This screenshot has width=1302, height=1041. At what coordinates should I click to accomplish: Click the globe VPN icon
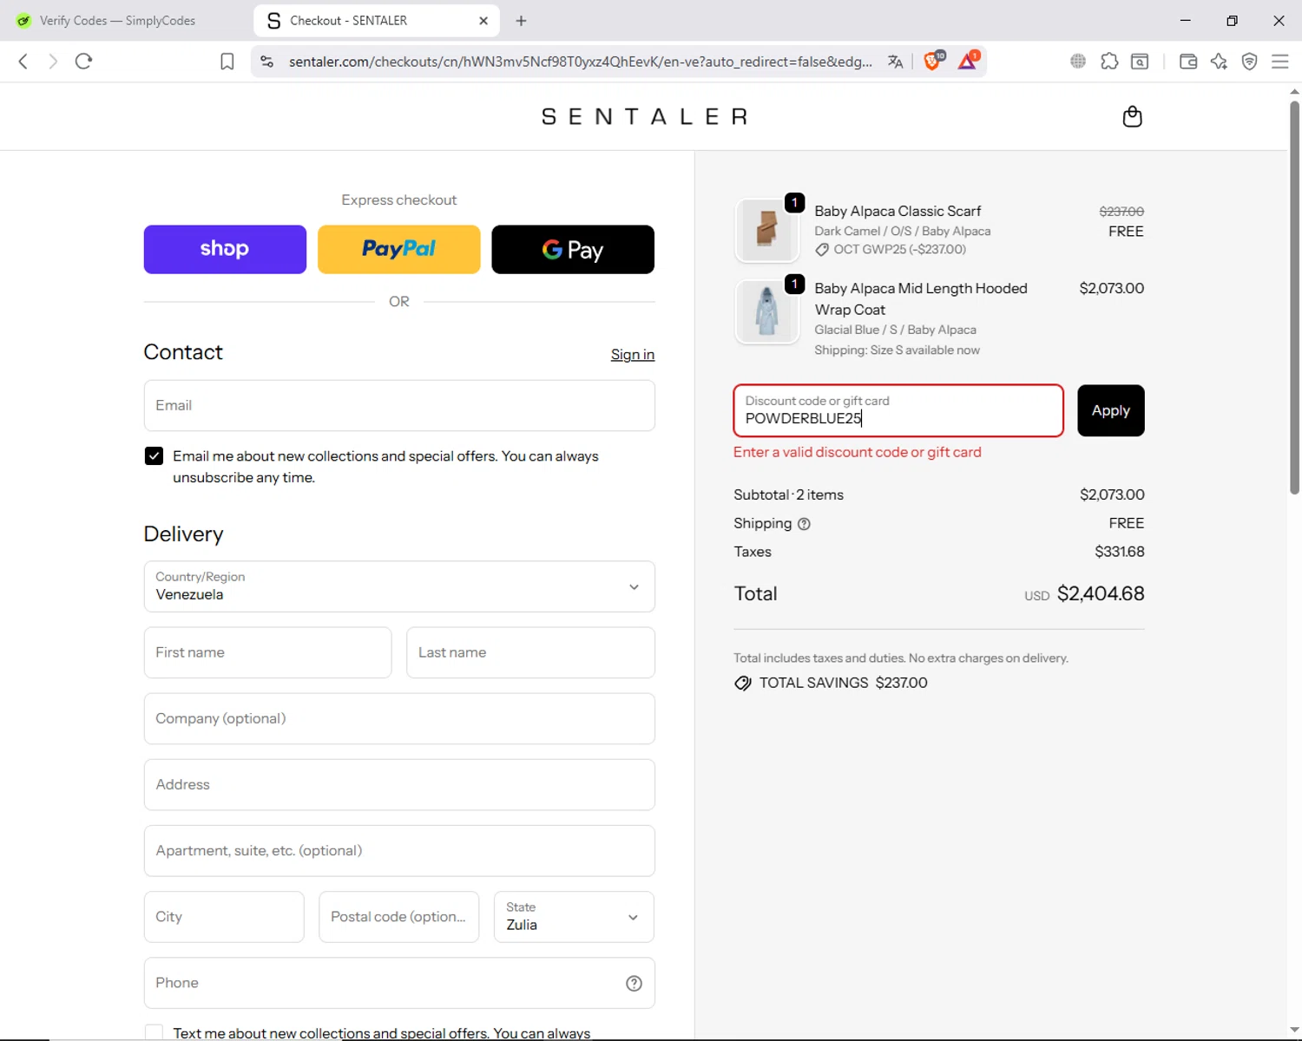1078,62
